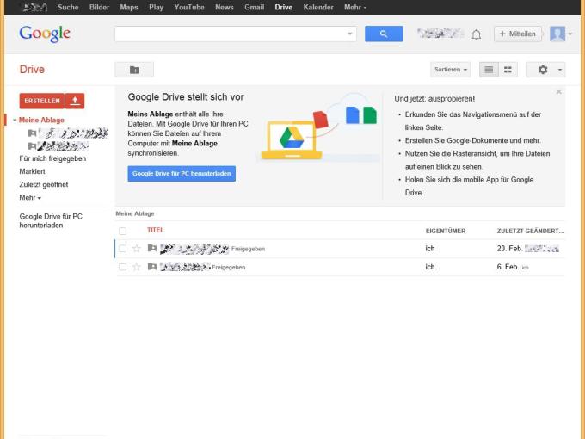The width and height of the screenshot is (585, 439).
Task: Click the user profile avatar
Action: 557,34
